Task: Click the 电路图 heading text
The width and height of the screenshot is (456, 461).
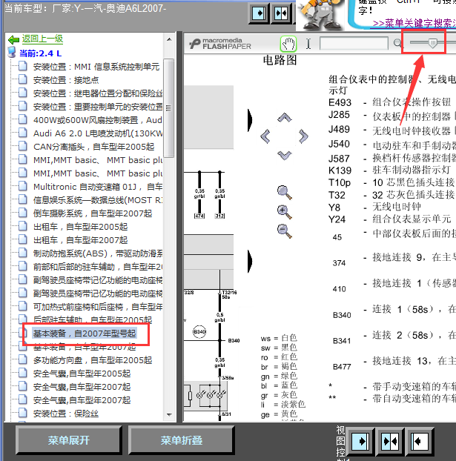Action: click(280, 60)
